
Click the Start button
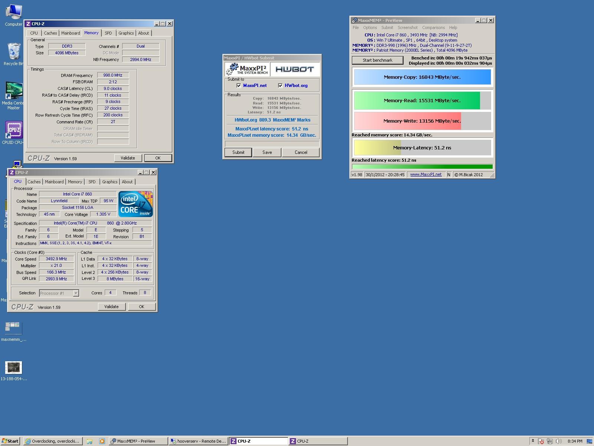click(x=10, y=441)
